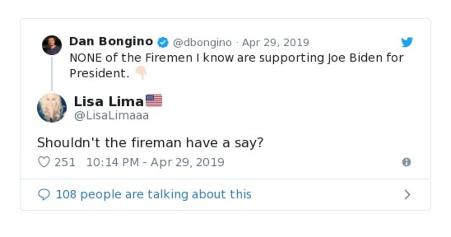Click the Lisa Lima display name
451x237 pixels.
(108, 102)
